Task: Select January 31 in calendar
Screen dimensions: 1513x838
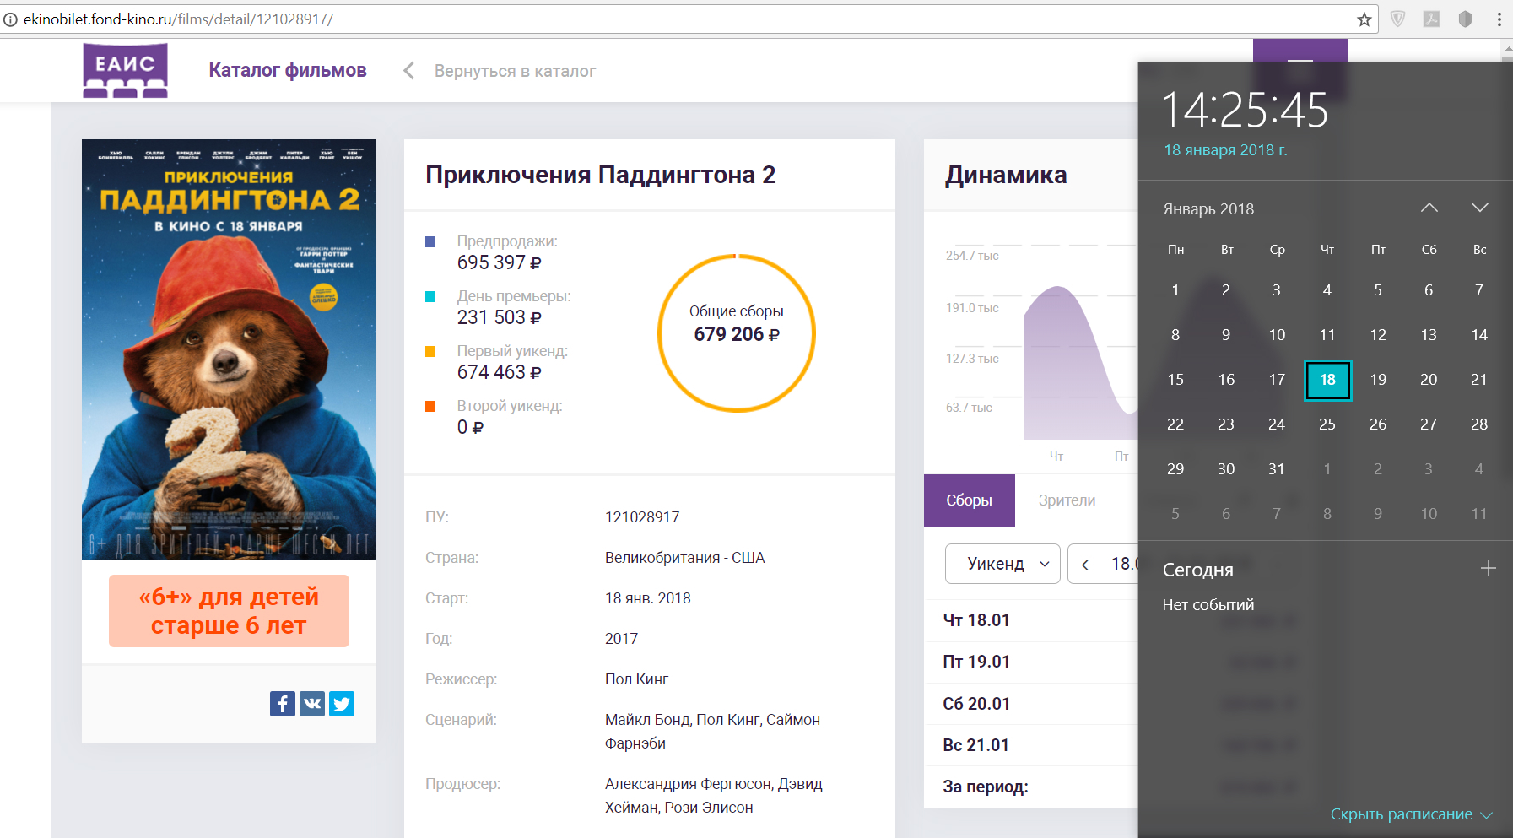Action: [x=1277, y=469]
